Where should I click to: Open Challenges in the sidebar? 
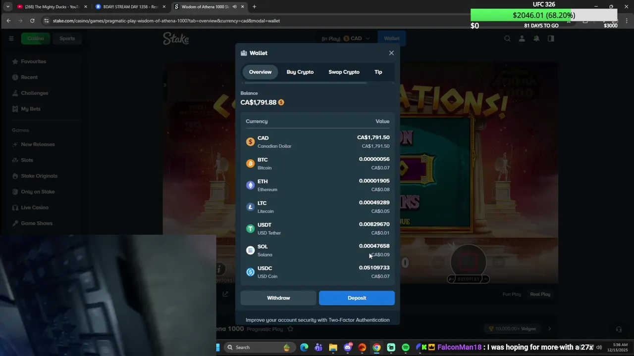34,93
